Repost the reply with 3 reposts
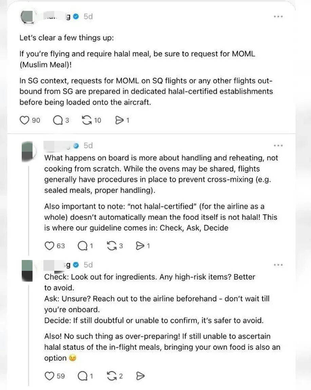311x390 pixels. 112,246
